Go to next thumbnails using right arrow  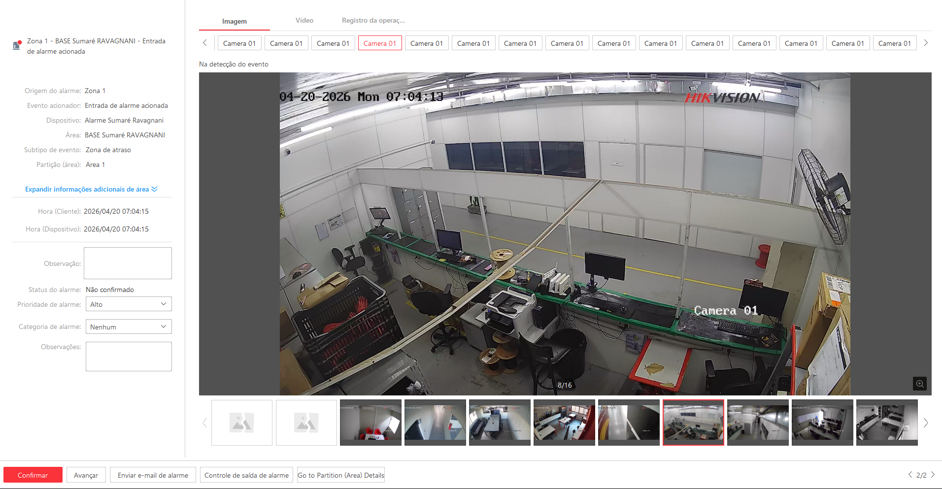tap(926, 423)
